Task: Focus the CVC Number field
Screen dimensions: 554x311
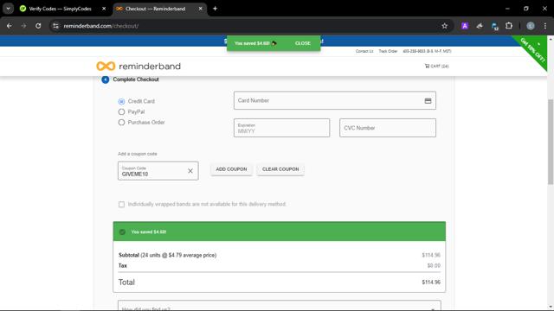Action: (388, 128)
